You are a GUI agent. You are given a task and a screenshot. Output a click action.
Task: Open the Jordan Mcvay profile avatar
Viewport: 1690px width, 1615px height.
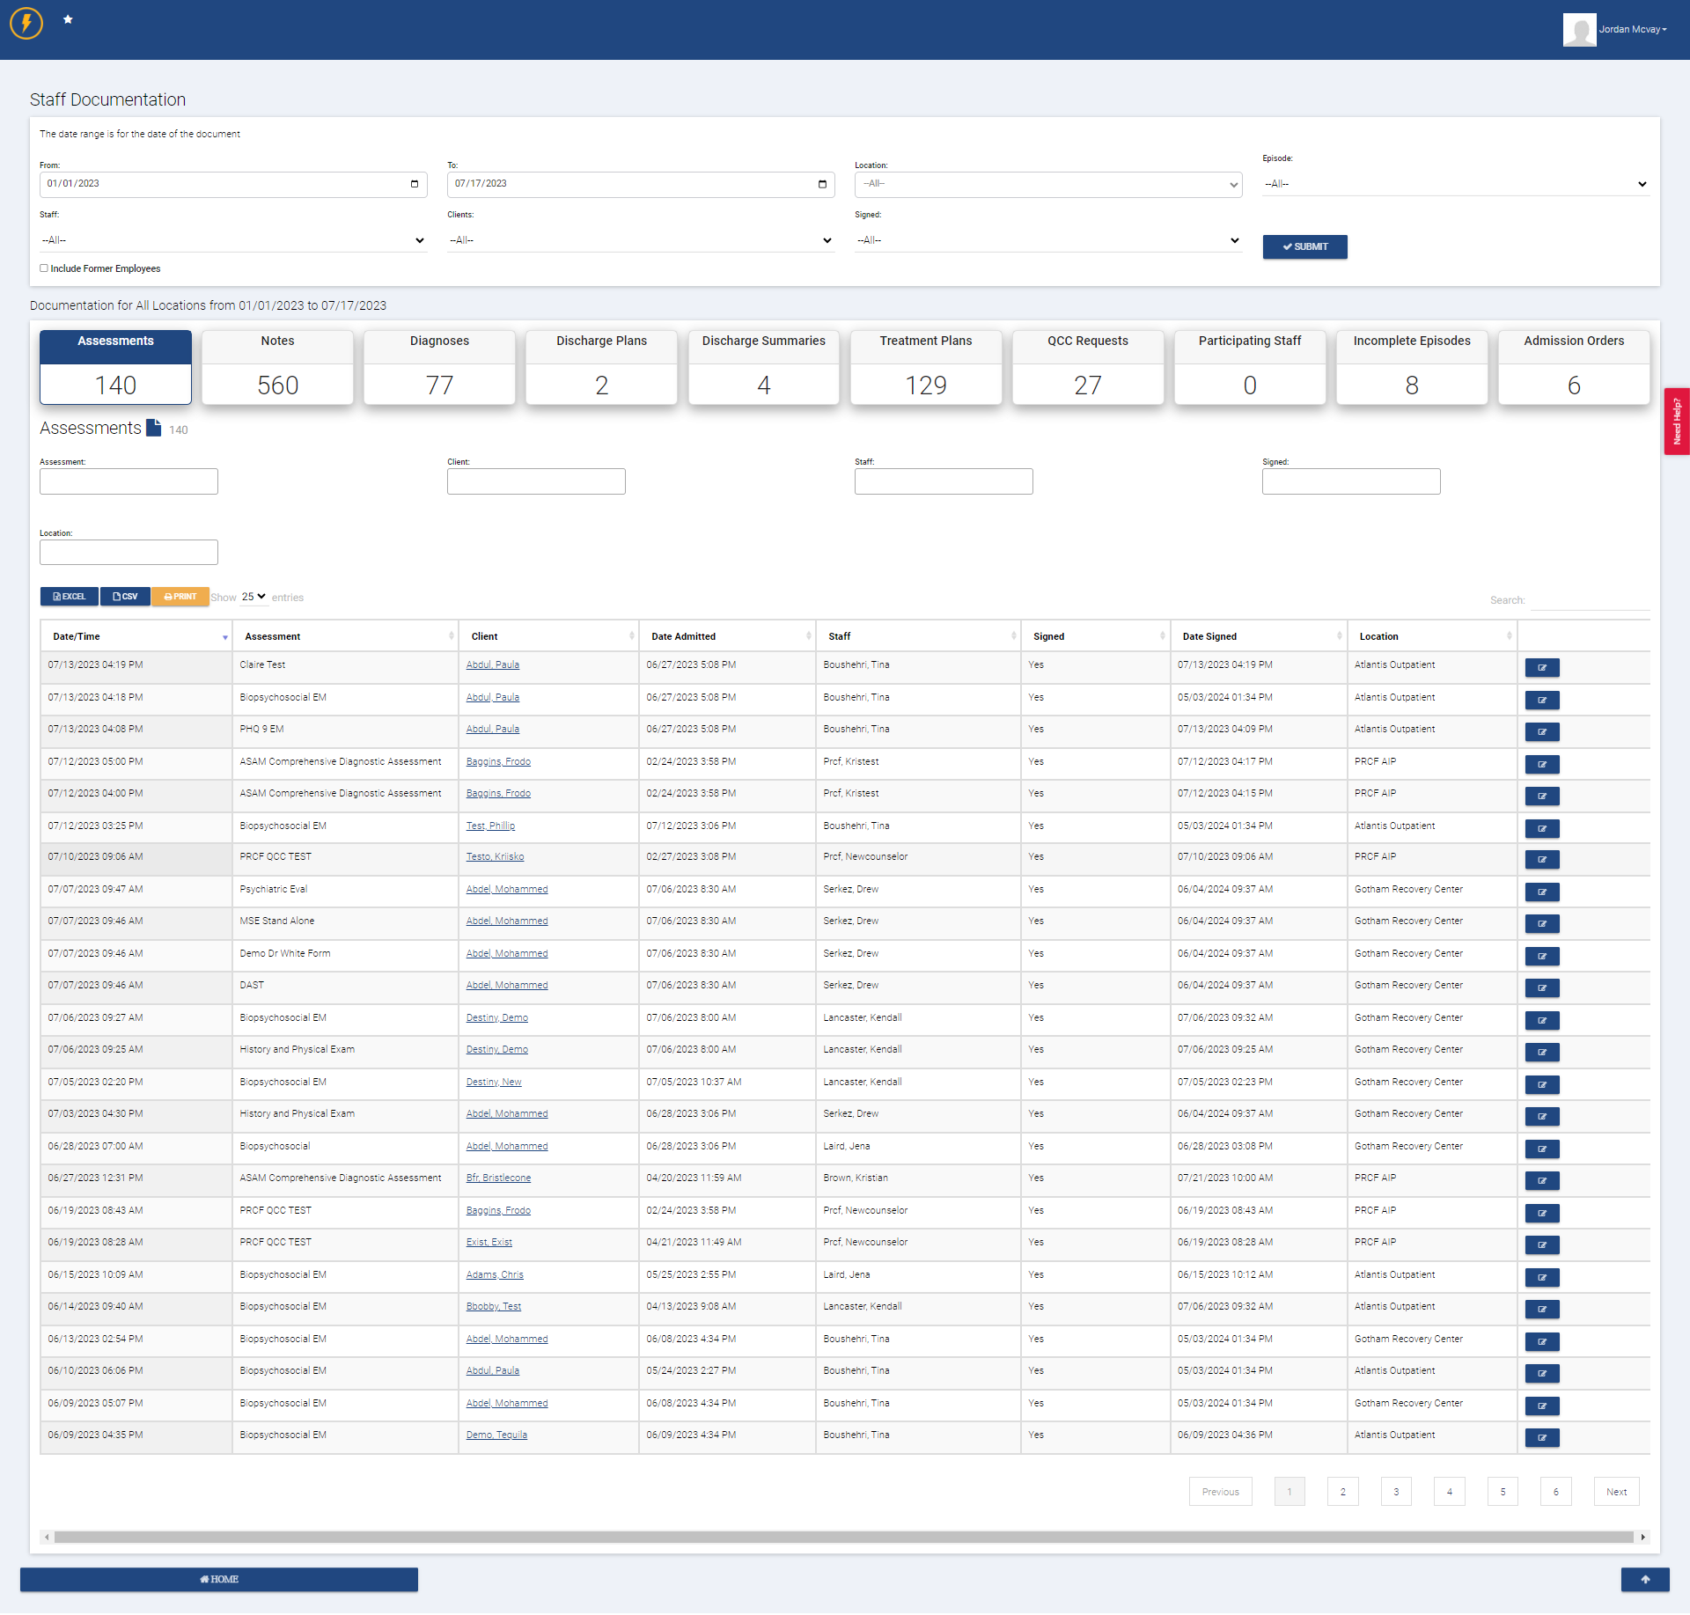(x=1579, y=30)
